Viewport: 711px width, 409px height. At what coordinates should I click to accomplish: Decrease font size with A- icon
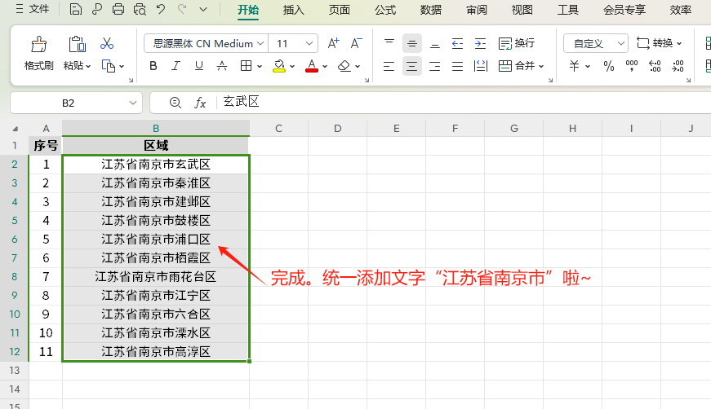tap(356, 43)
